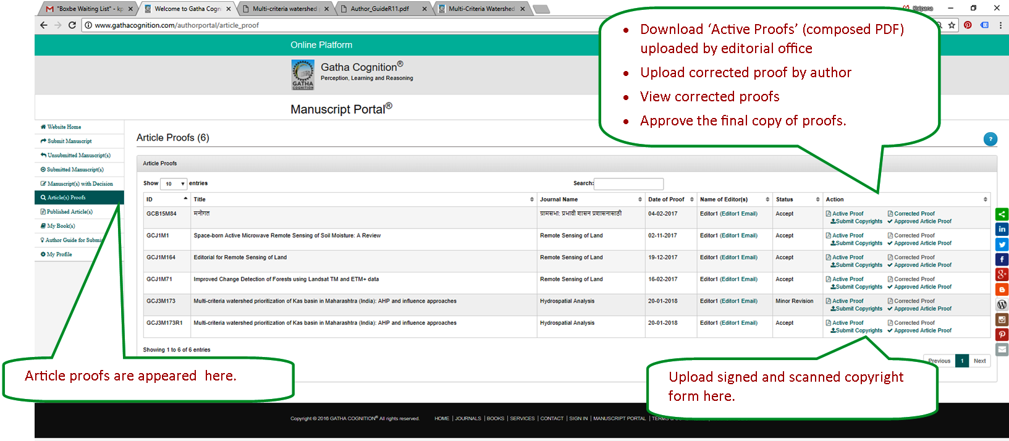Sort table by Journal Name column
This screenshot has width=1009, height=441.
tap(590, 199)
